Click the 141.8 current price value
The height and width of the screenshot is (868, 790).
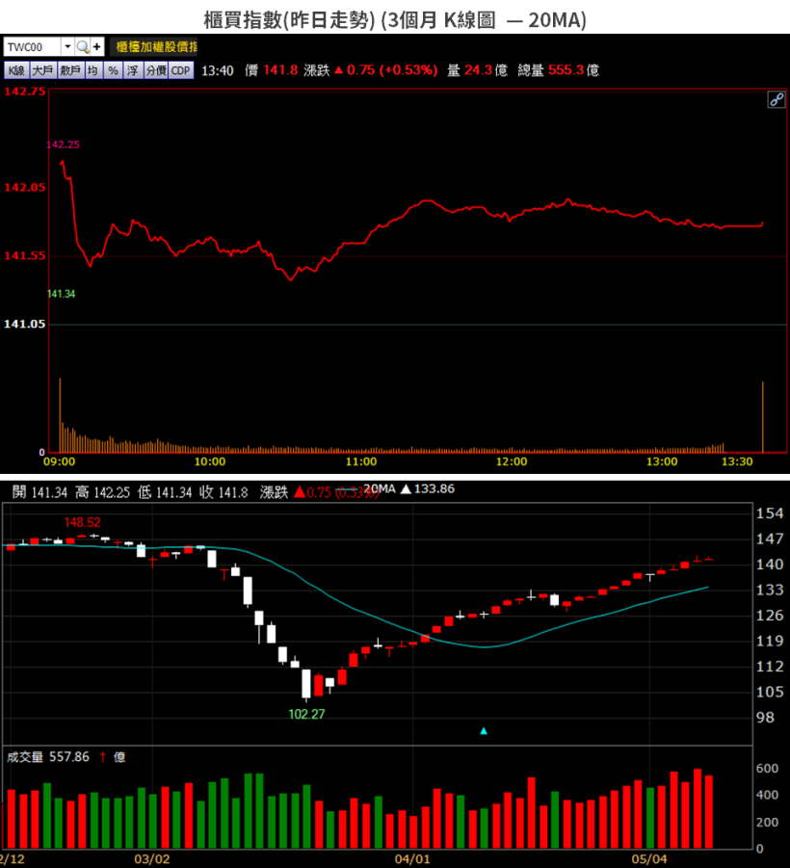tap(280, 70)
